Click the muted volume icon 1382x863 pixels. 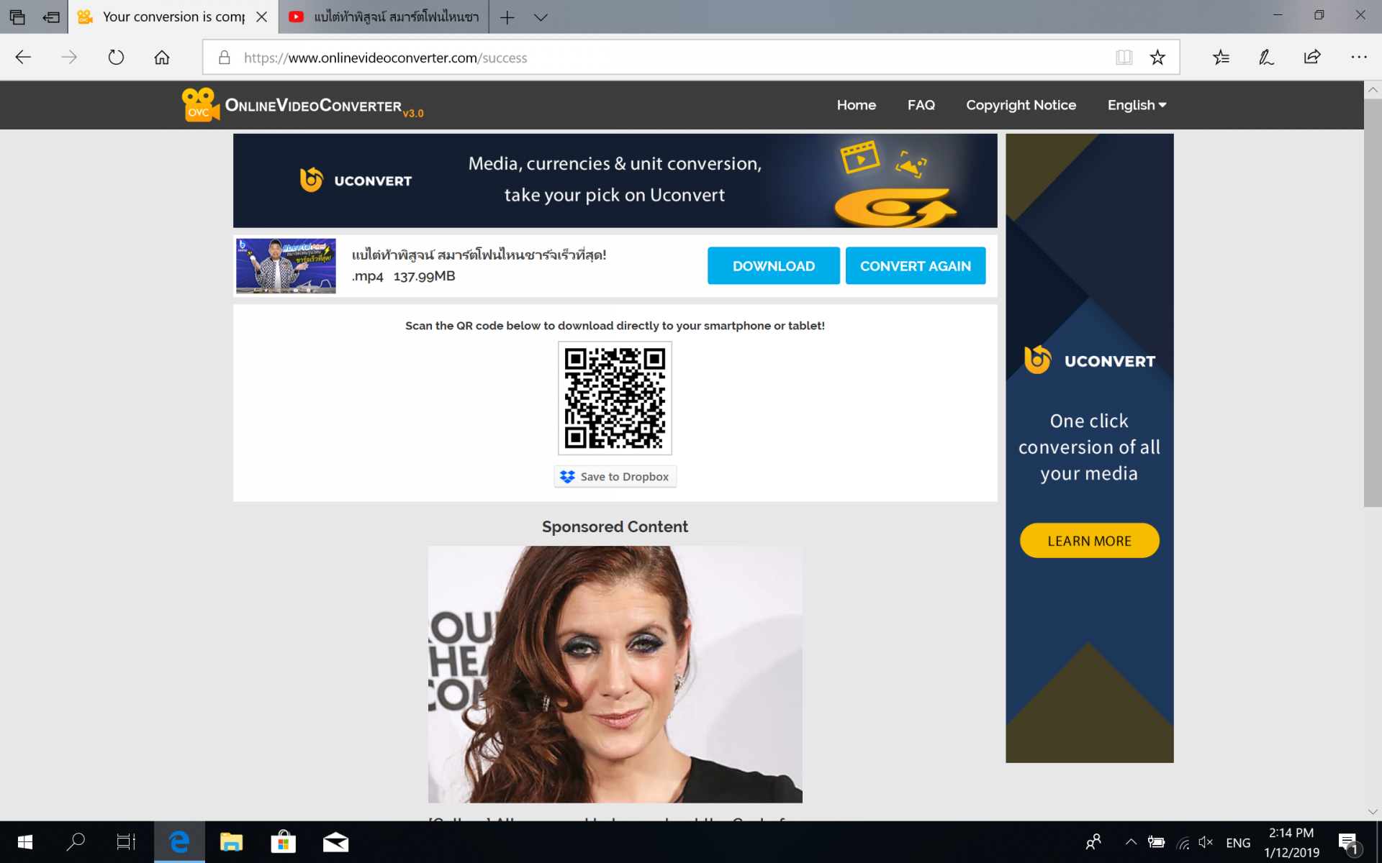point(1206,842)
